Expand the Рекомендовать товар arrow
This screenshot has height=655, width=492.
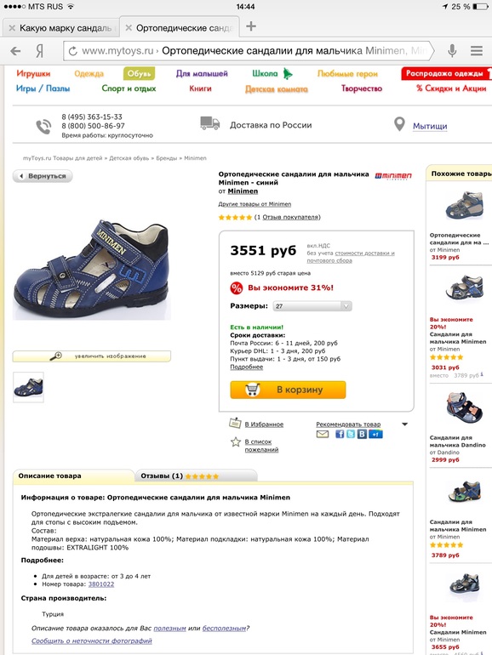click(404, 424)
